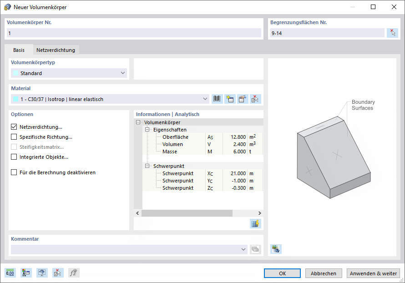The width and height of the screenshot is (405, 283).
Task: Click the color/display settings icon in bottom toolbar
Action: pos(26,273)
